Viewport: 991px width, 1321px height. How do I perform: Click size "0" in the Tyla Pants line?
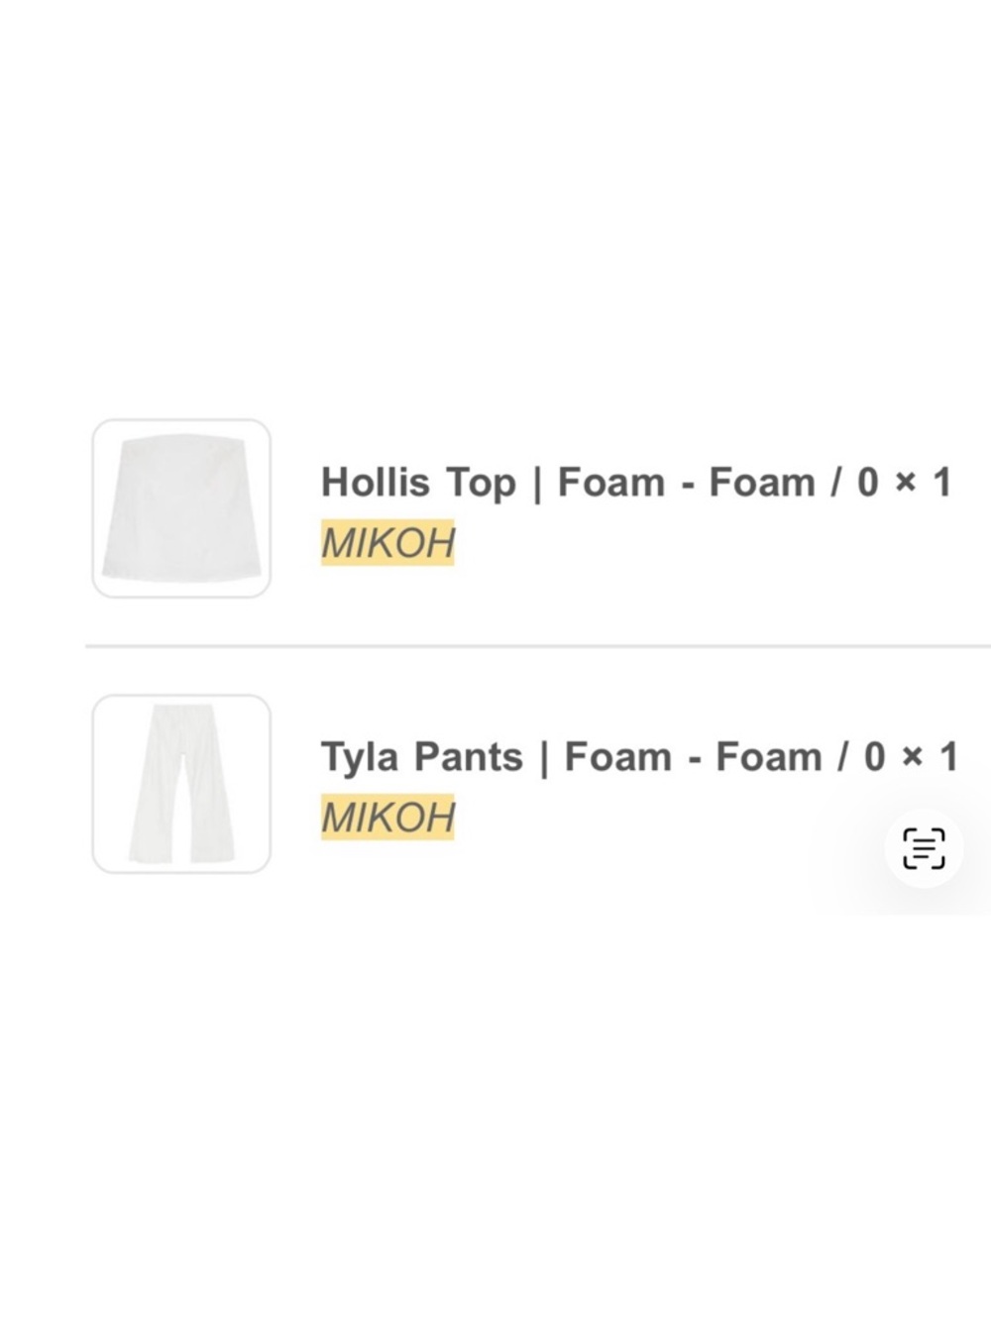click(x=874, y=757)
